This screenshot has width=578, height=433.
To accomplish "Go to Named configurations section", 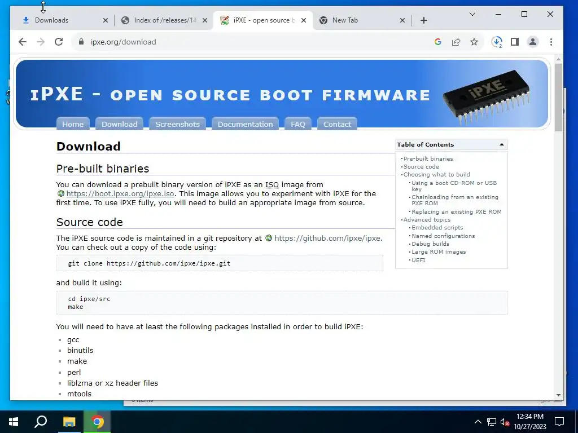I will pos(443,236).
